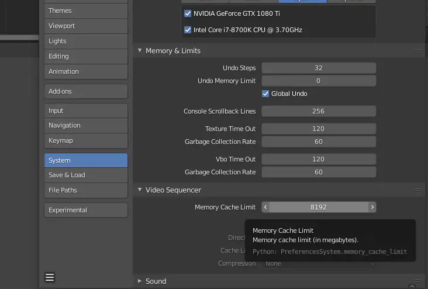This screenshot has width=428, height=289.
Task: Grab the Memory & Limits panel drag handle
Action: tap(417, 50)
